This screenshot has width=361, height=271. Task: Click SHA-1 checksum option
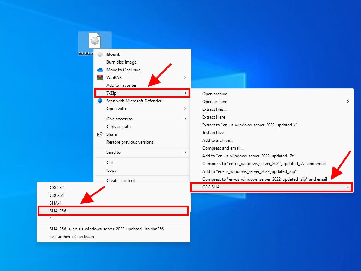56,203
